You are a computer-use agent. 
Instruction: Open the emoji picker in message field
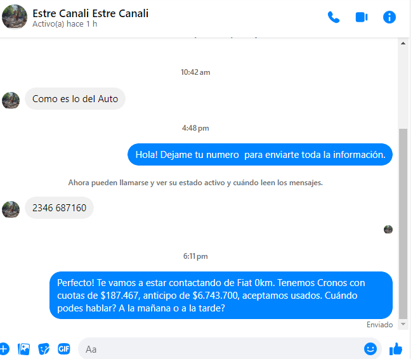tap(370, 349)
